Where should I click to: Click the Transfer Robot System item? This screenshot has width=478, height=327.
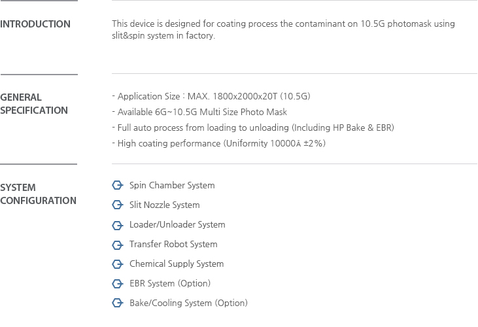(173, 244)
